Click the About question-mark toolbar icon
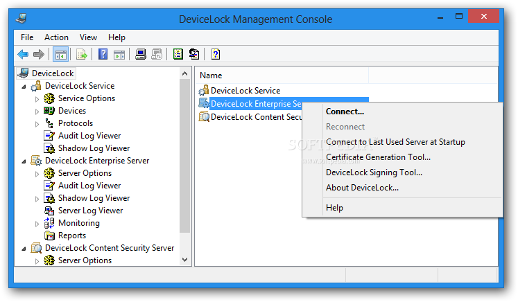Viewport: 518px width, 302px height. click(x=216, y=54)
